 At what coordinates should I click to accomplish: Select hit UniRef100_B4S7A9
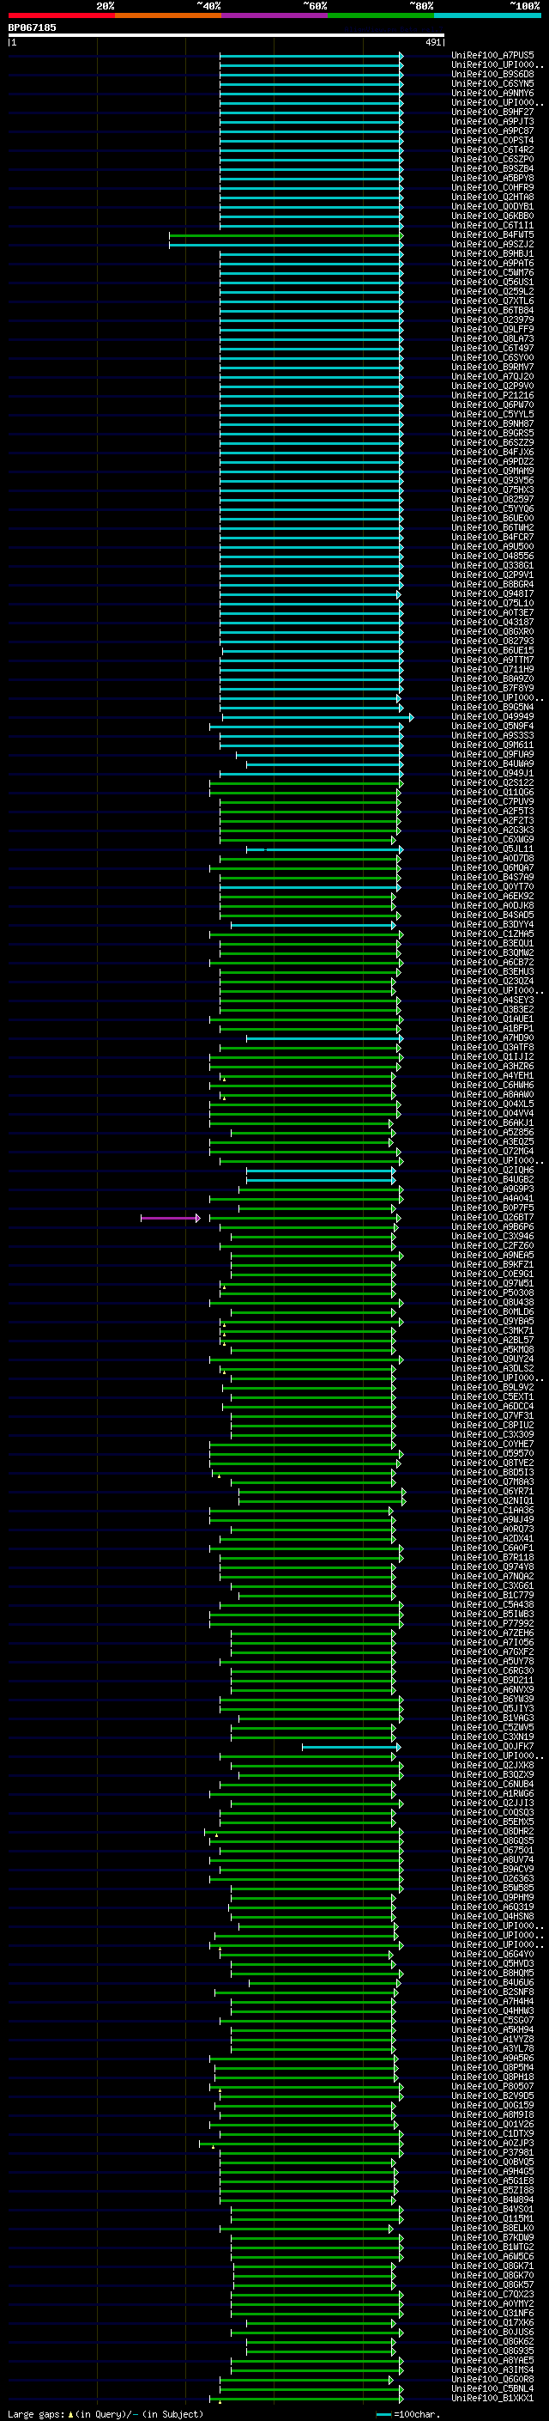pos(492,878)
